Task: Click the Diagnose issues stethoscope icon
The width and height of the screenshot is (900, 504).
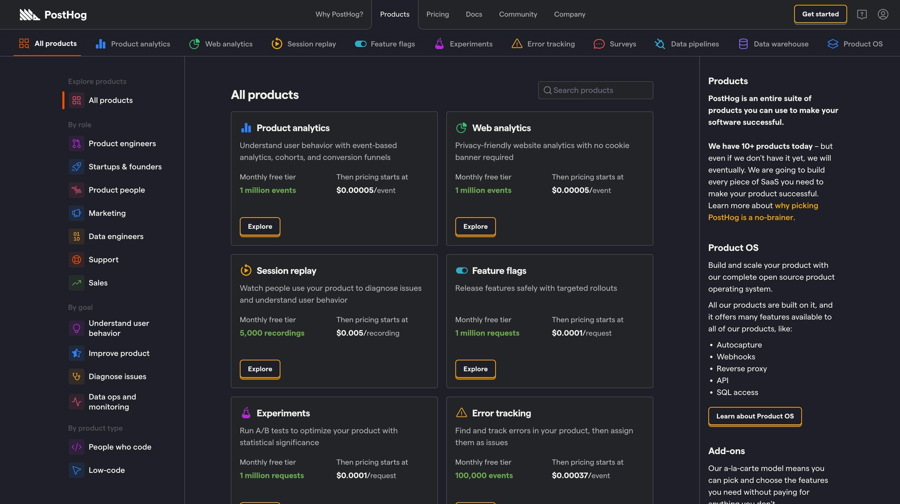Action: click(76, 376)
